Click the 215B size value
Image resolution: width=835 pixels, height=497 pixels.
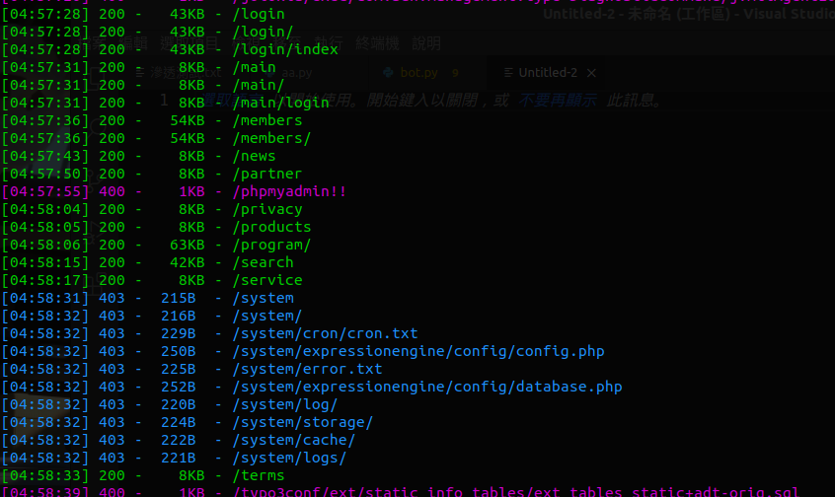pos(179,298)
